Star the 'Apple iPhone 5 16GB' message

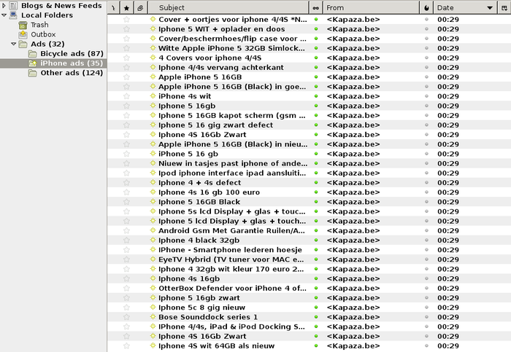126,77
